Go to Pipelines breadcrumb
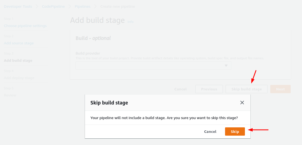This screenshot has height=145, width=302. click(x=82, y=6)
